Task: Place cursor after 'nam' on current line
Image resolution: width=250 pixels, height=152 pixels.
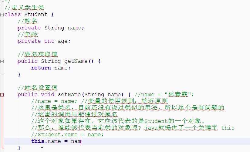Action: pyautogui.click(x=81, y=141)
